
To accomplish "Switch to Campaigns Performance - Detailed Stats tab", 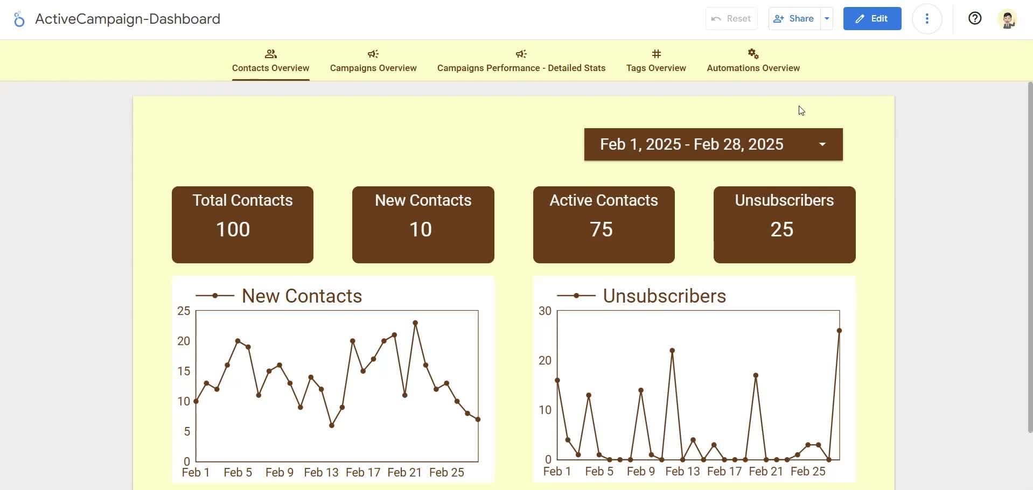I will click(521, 68).
